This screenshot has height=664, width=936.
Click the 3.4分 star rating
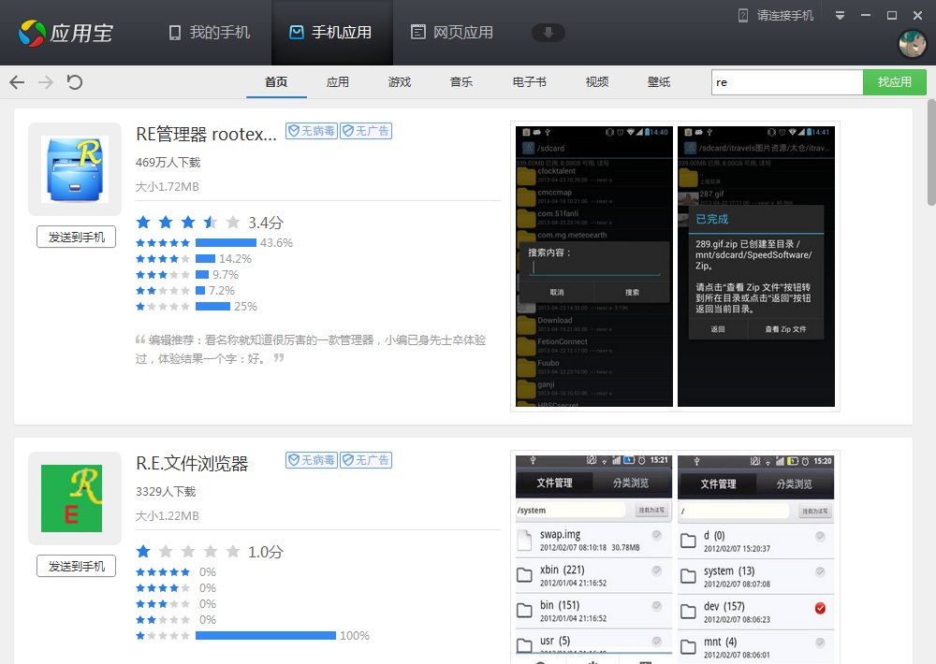[x=210, y=223]
